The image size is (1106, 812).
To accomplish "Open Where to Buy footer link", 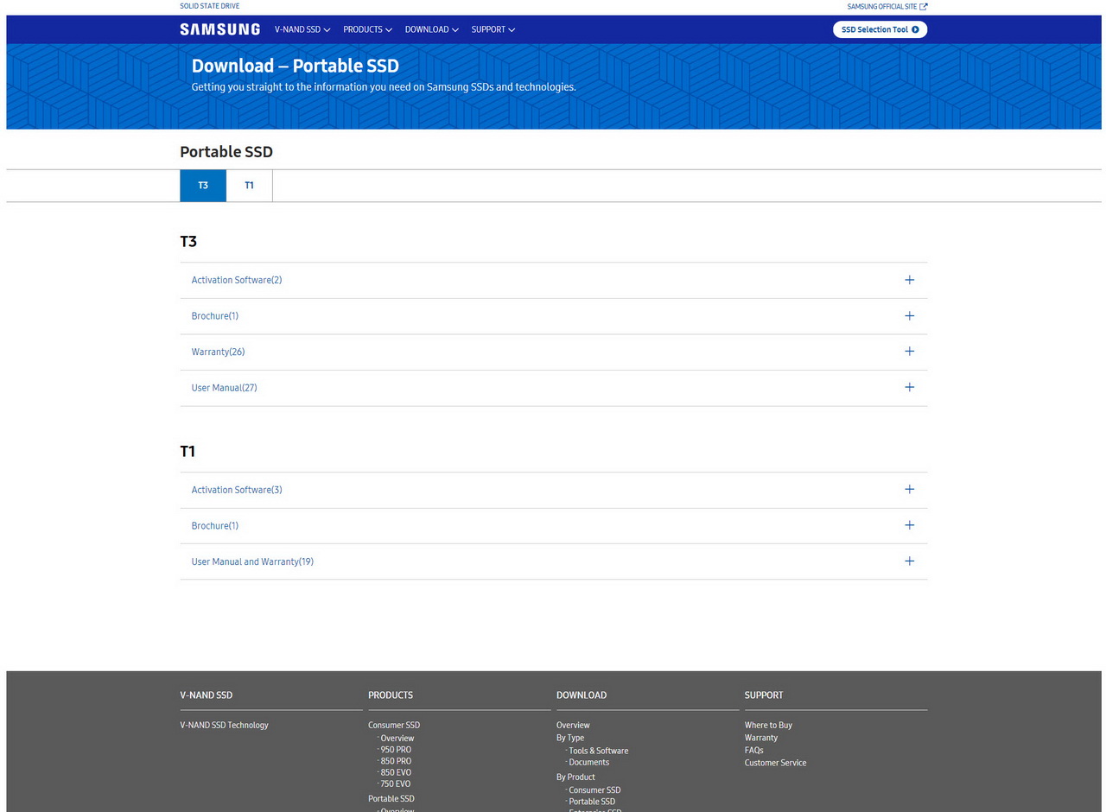I will [x=768, y=725].
